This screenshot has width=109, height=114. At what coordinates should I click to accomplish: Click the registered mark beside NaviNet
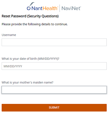(81, 7)
